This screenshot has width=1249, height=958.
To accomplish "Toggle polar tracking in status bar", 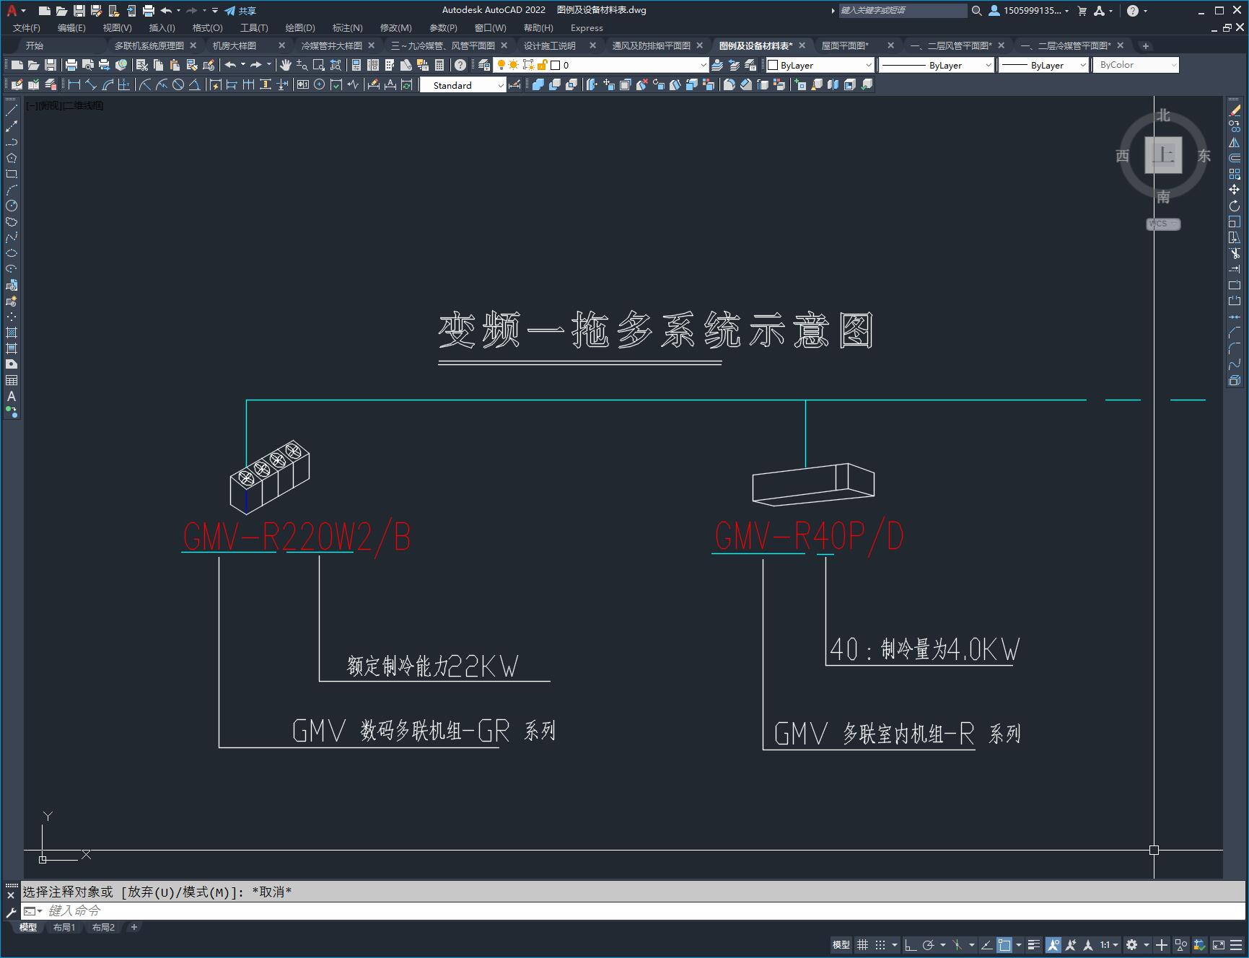I will [928, 944].
